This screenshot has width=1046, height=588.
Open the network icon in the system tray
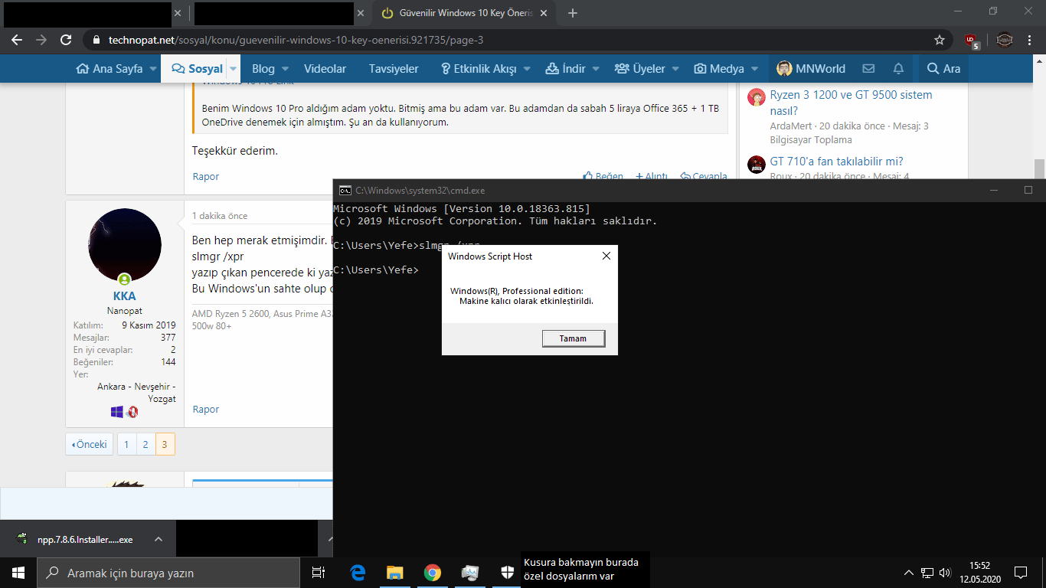coord(927,572)
